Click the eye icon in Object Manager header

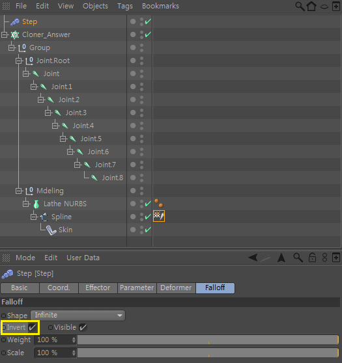(324, 7)
